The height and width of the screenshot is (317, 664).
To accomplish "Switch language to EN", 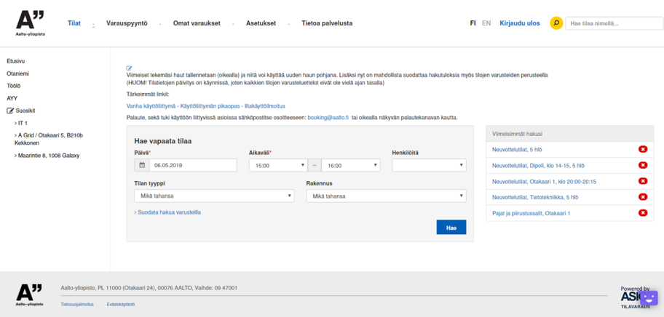I will pos(486,23).
